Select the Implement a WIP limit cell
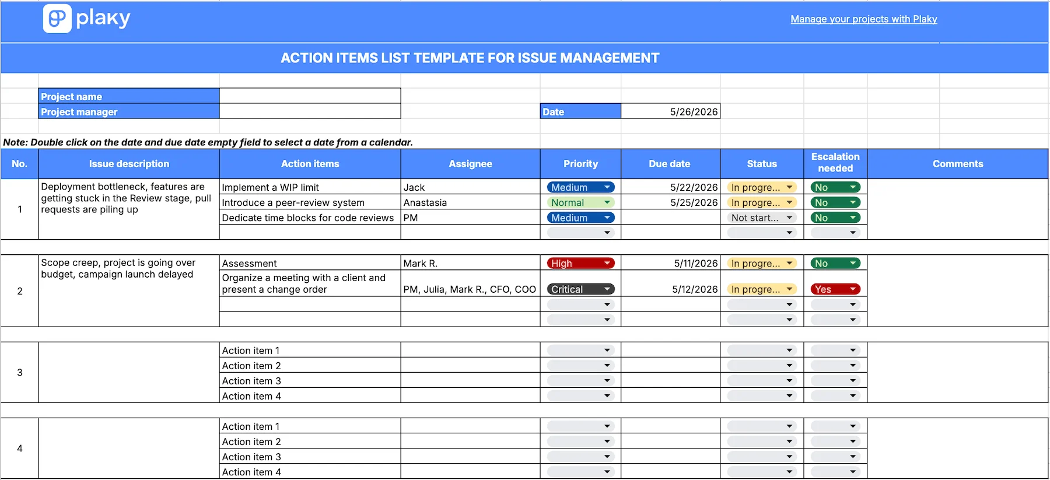This screenshot has height=480, width=1050. (310, 187)
